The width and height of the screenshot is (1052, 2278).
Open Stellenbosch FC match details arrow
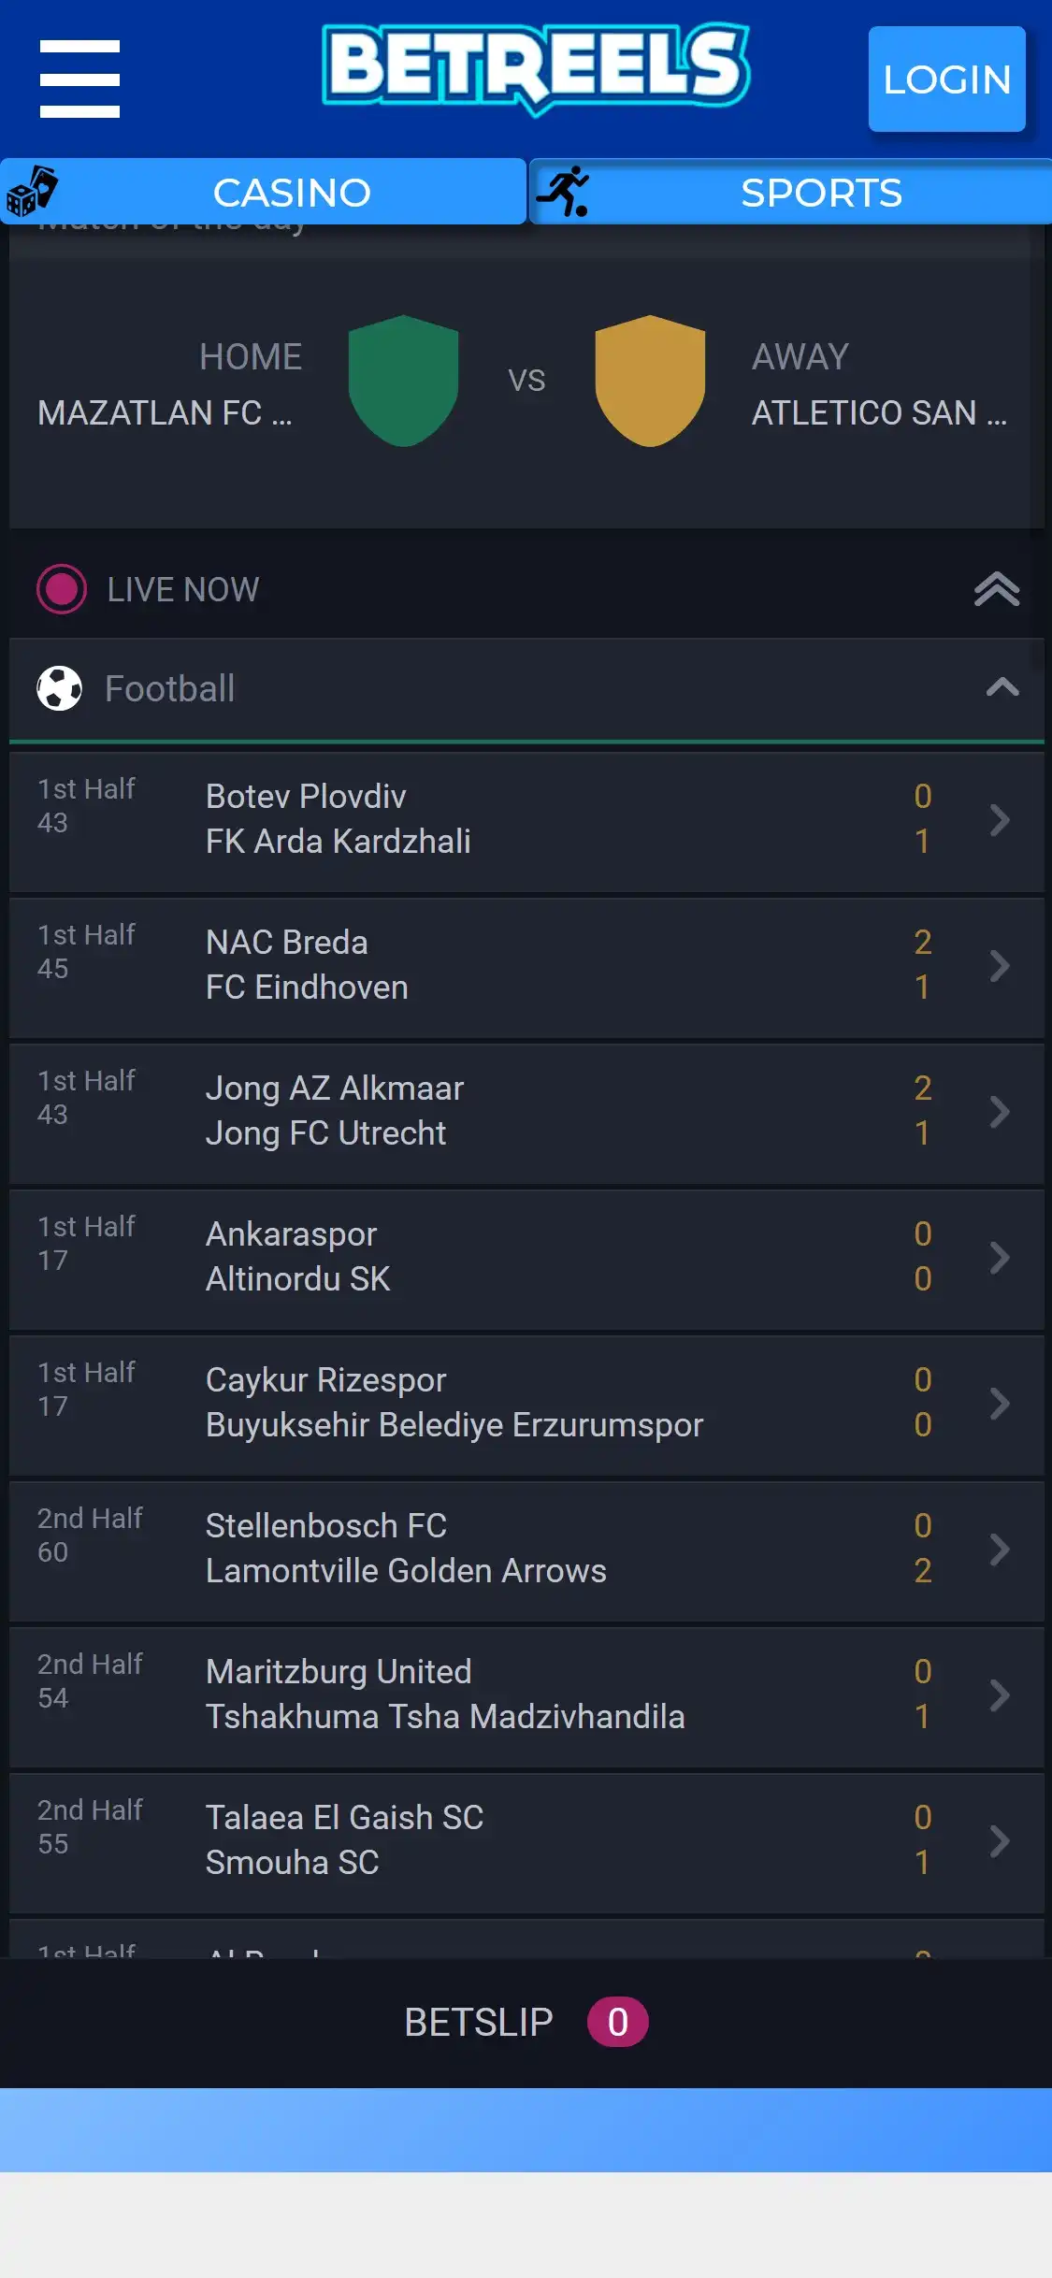[x=1000, y=1550]
